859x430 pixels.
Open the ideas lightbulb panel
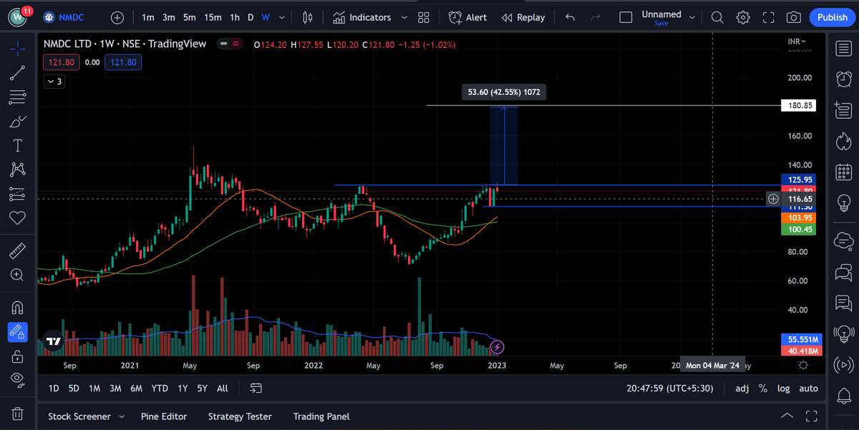(x=843, y=205)
